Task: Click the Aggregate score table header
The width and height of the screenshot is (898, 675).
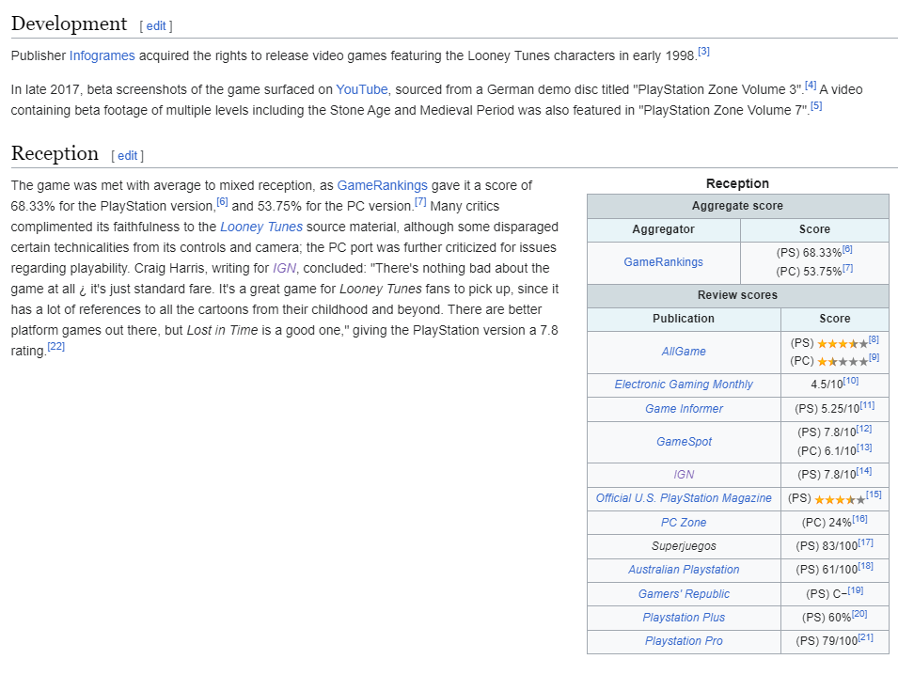Action: click(737, 206)
